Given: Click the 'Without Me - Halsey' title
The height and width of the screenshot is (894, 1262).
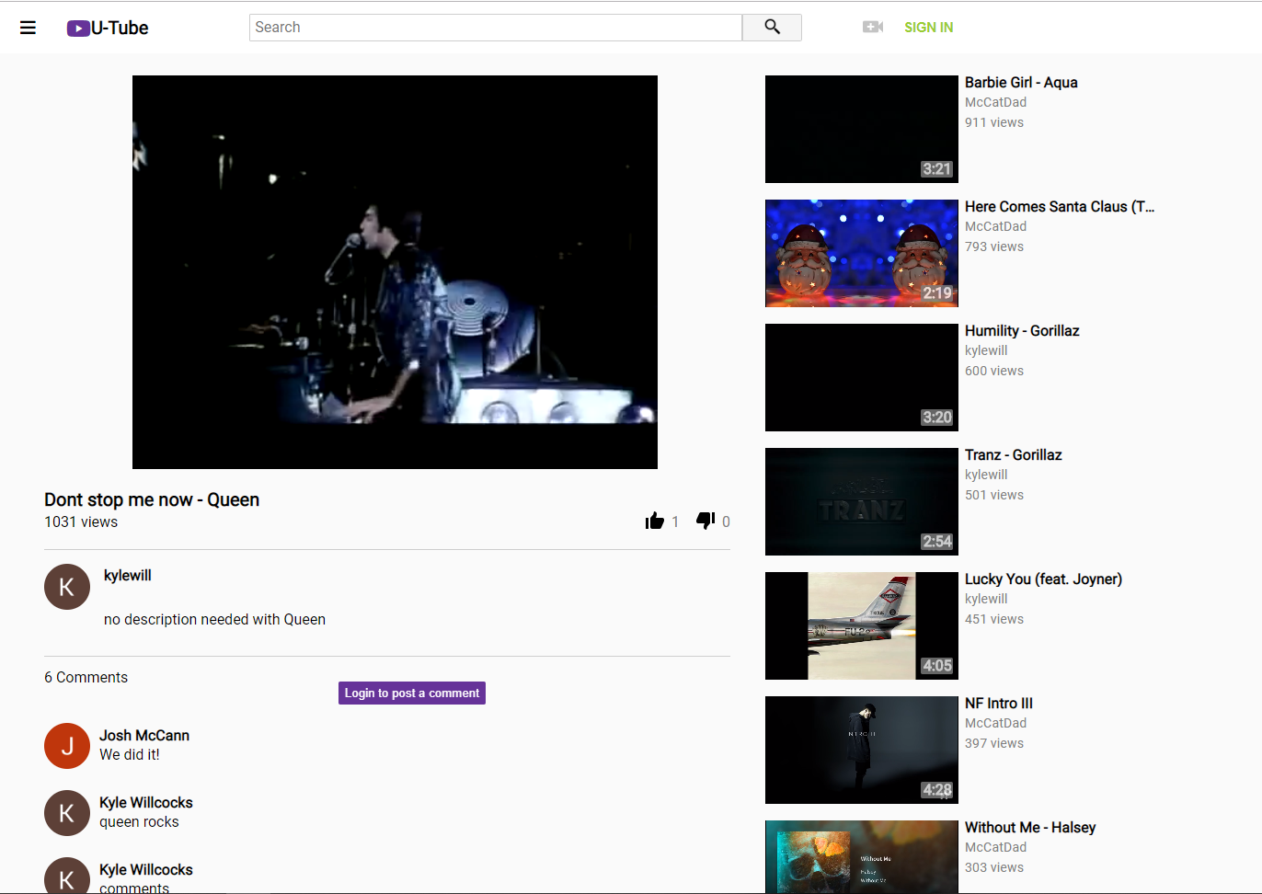Looking at the screenshot, I should pyautogui.click(x=1030, y=828).
